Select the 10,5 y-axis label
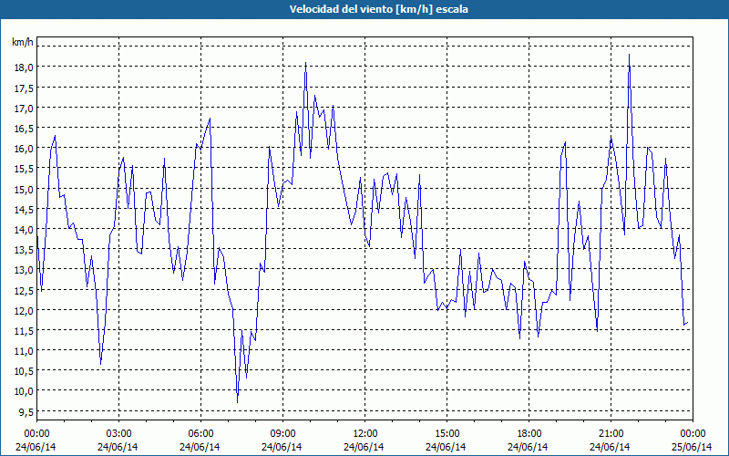 [x=25, y=371]
